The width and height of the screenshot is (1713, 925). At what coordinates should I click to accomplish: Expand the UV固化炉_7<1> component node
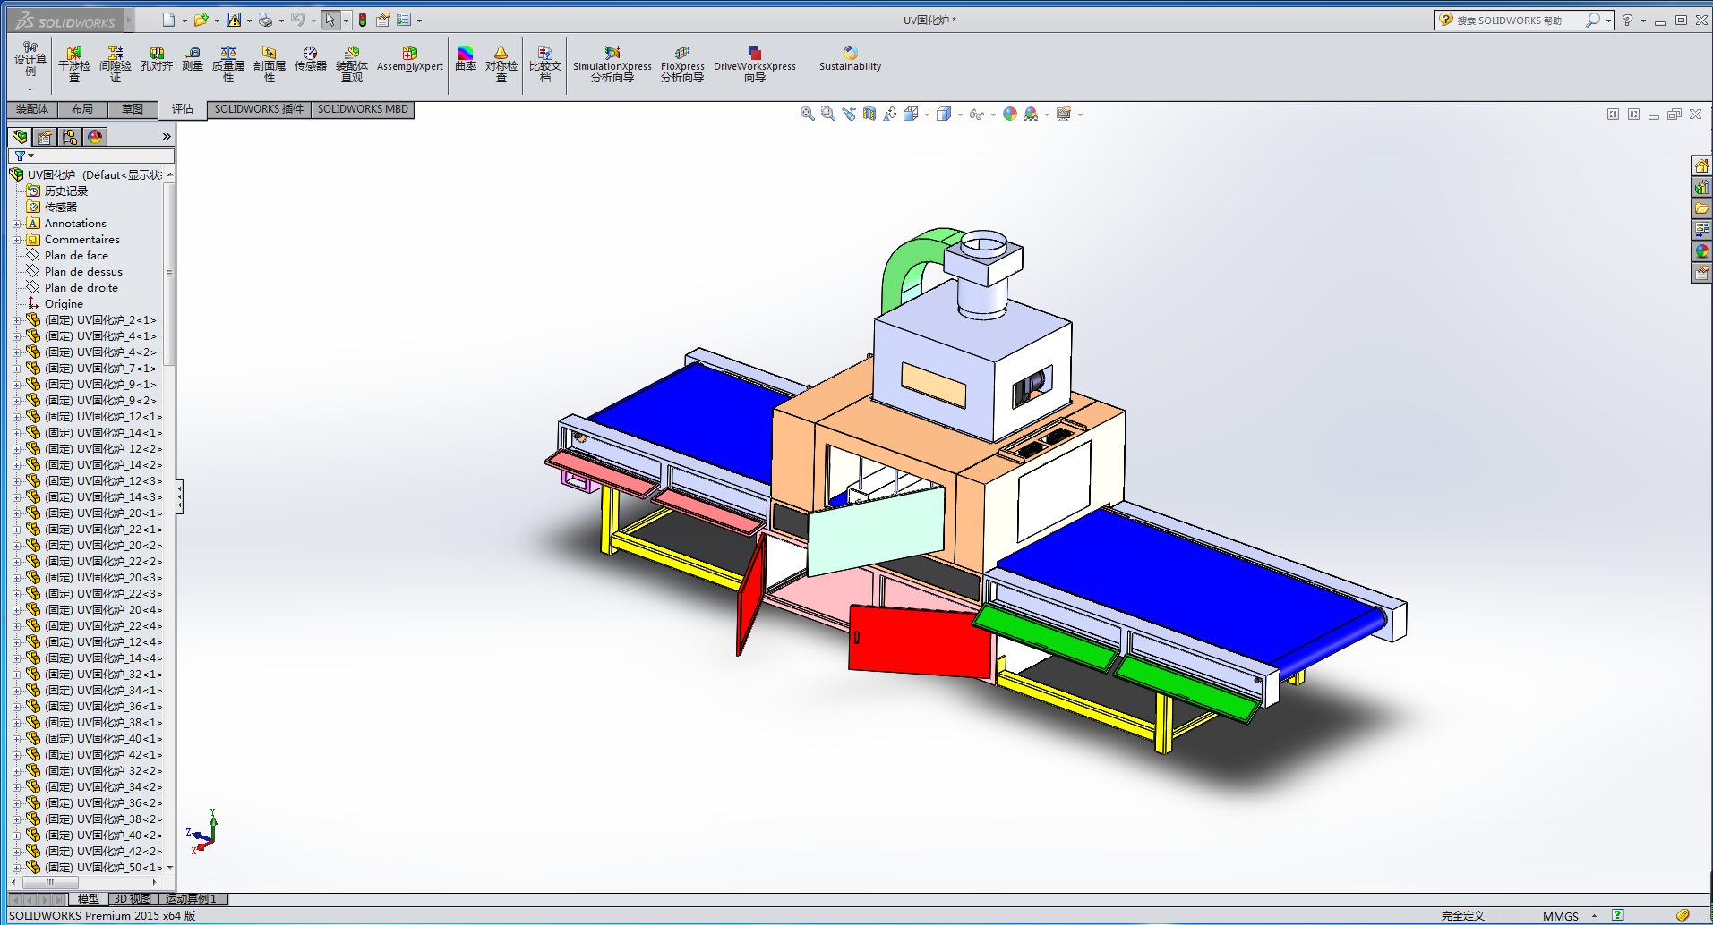click(x=16, y=369)
